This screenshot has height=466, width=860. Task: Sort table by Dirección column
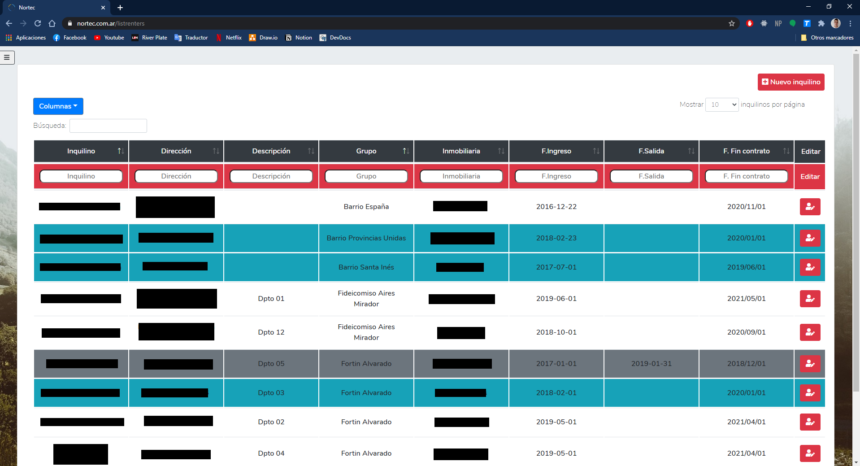point(176,151)
